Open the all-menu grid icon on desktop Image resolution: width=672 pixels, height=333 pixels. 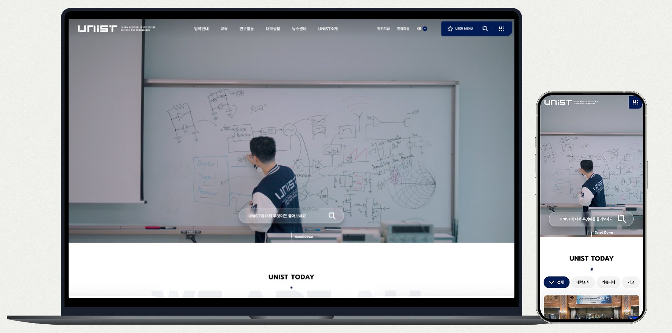(502, 29)
